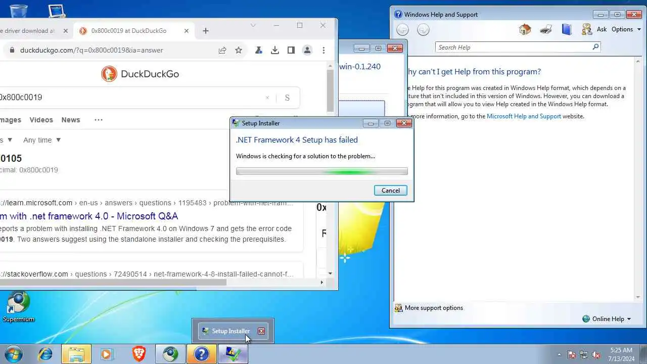The height and width of the screenshot is (364, 647).
Task: Click the taskbar clock showing 5:25 AM
Action: [x=621, y=354]
